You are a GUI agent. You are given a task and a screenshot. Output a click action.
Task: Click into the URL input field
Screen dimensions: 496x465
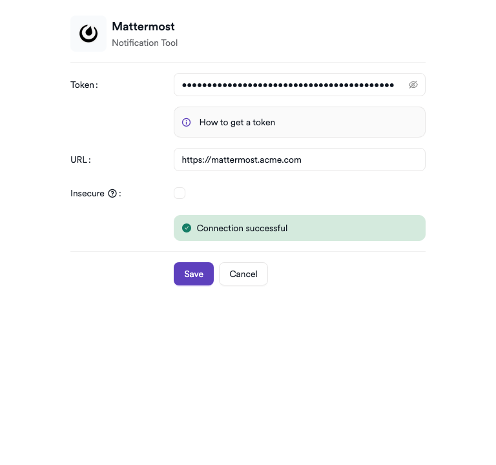[299, 160]
